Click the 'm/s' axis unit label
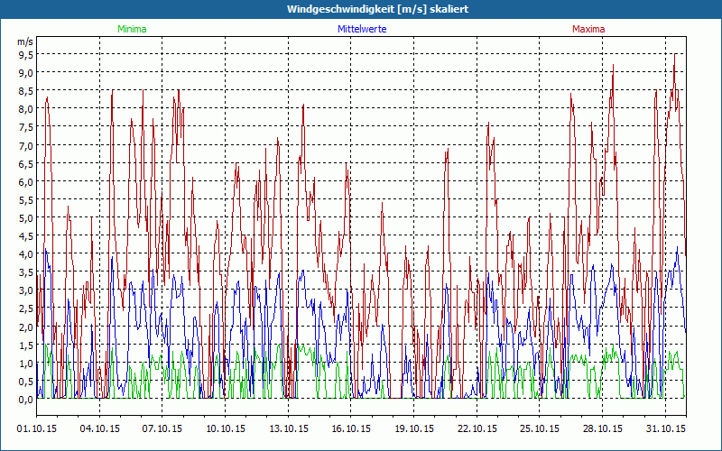This screenshot has height=451, width=722. [25, 41]
